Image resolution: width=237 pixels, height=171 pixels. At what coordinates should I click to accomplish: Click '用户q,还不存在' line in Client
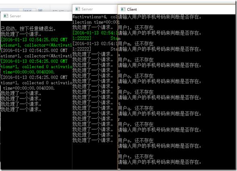(136, 108)
